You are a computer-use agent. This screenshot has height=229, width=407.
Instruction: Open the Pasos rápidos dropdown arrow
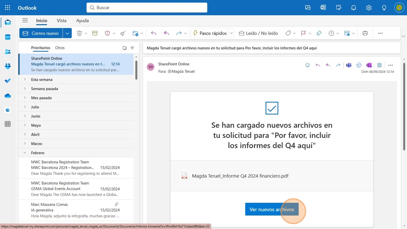(231, 33)
